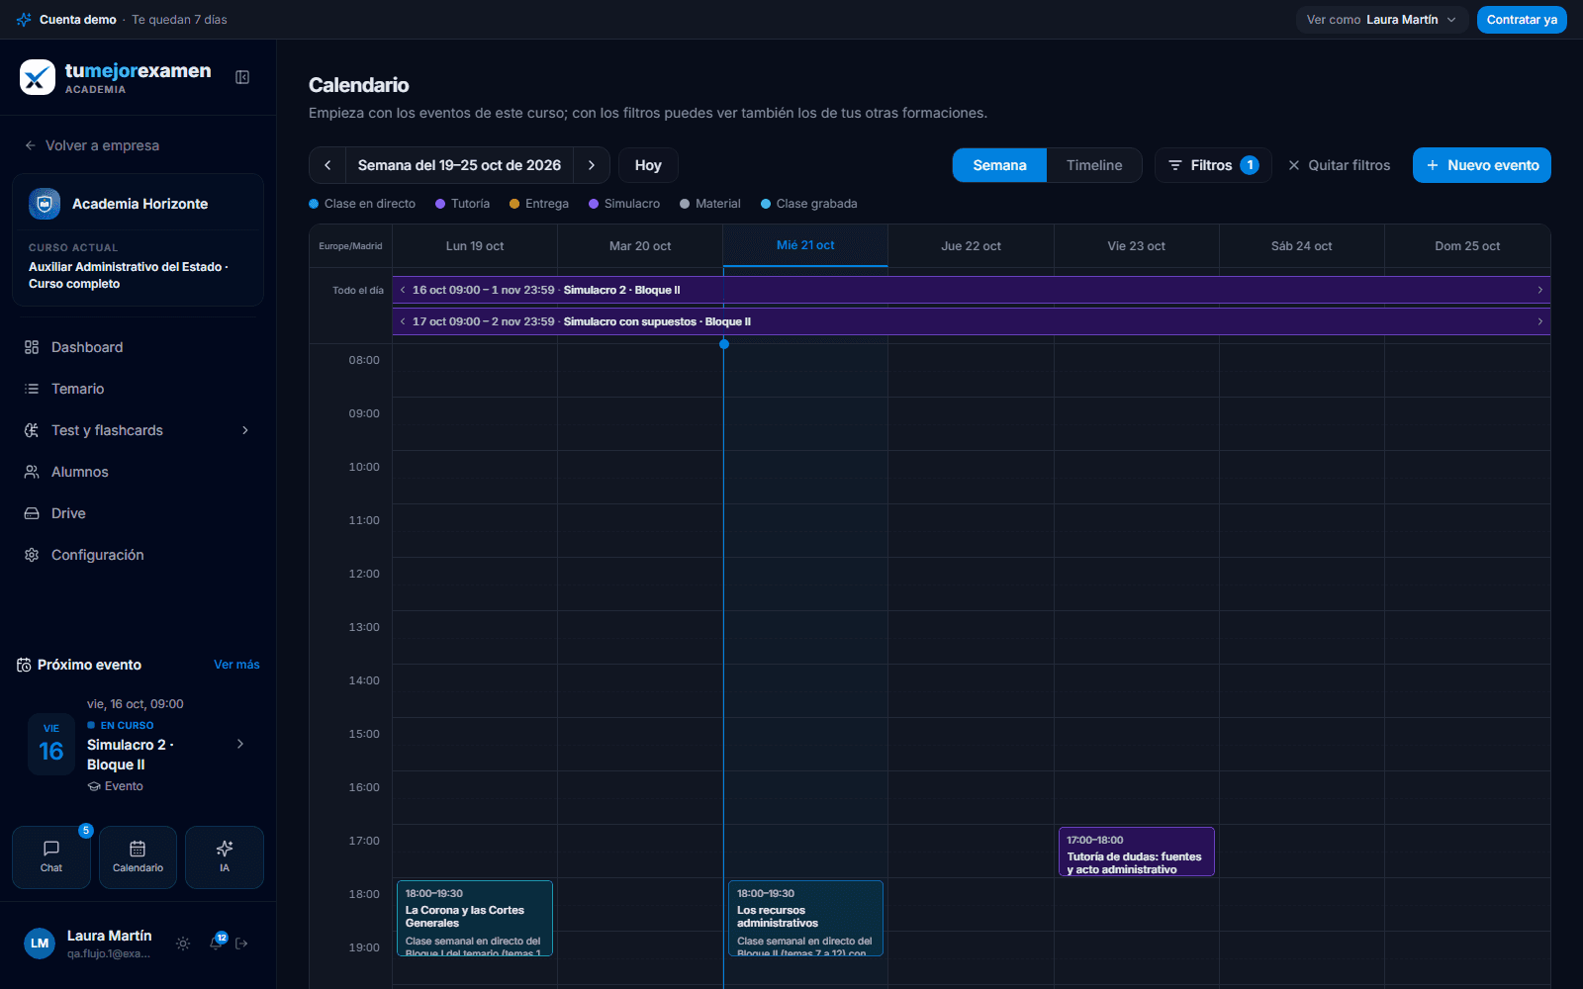1583x989 pixels.
Task: Click the LM user avatar
Action: (x=40, y=944)
